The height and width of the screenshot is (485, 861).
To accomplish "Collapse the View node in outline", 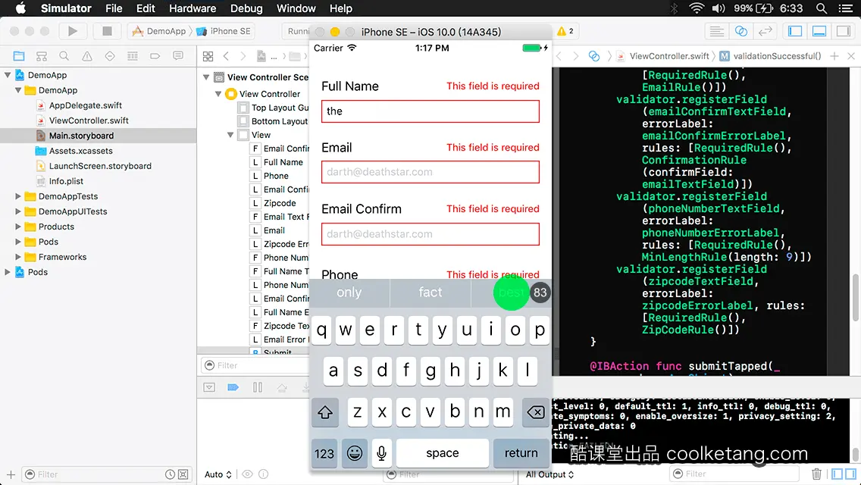I will click(230, 135).
